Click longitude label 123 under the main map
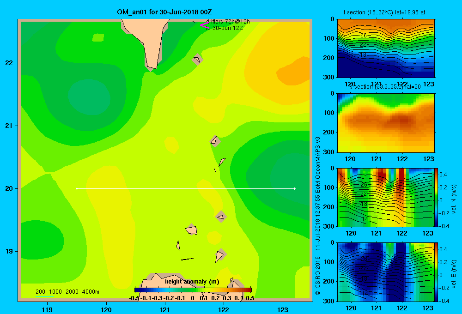The image size is (462, 314). [283, 309]
